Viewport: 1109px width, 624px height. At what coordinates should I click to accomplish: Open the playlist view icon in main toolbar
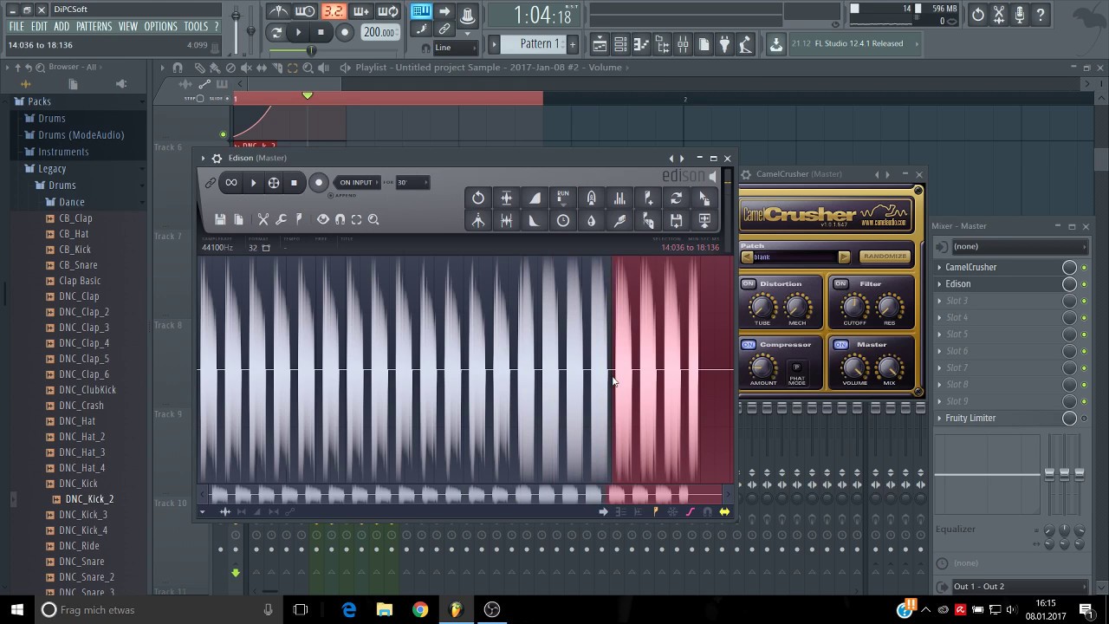coord(600,44)
